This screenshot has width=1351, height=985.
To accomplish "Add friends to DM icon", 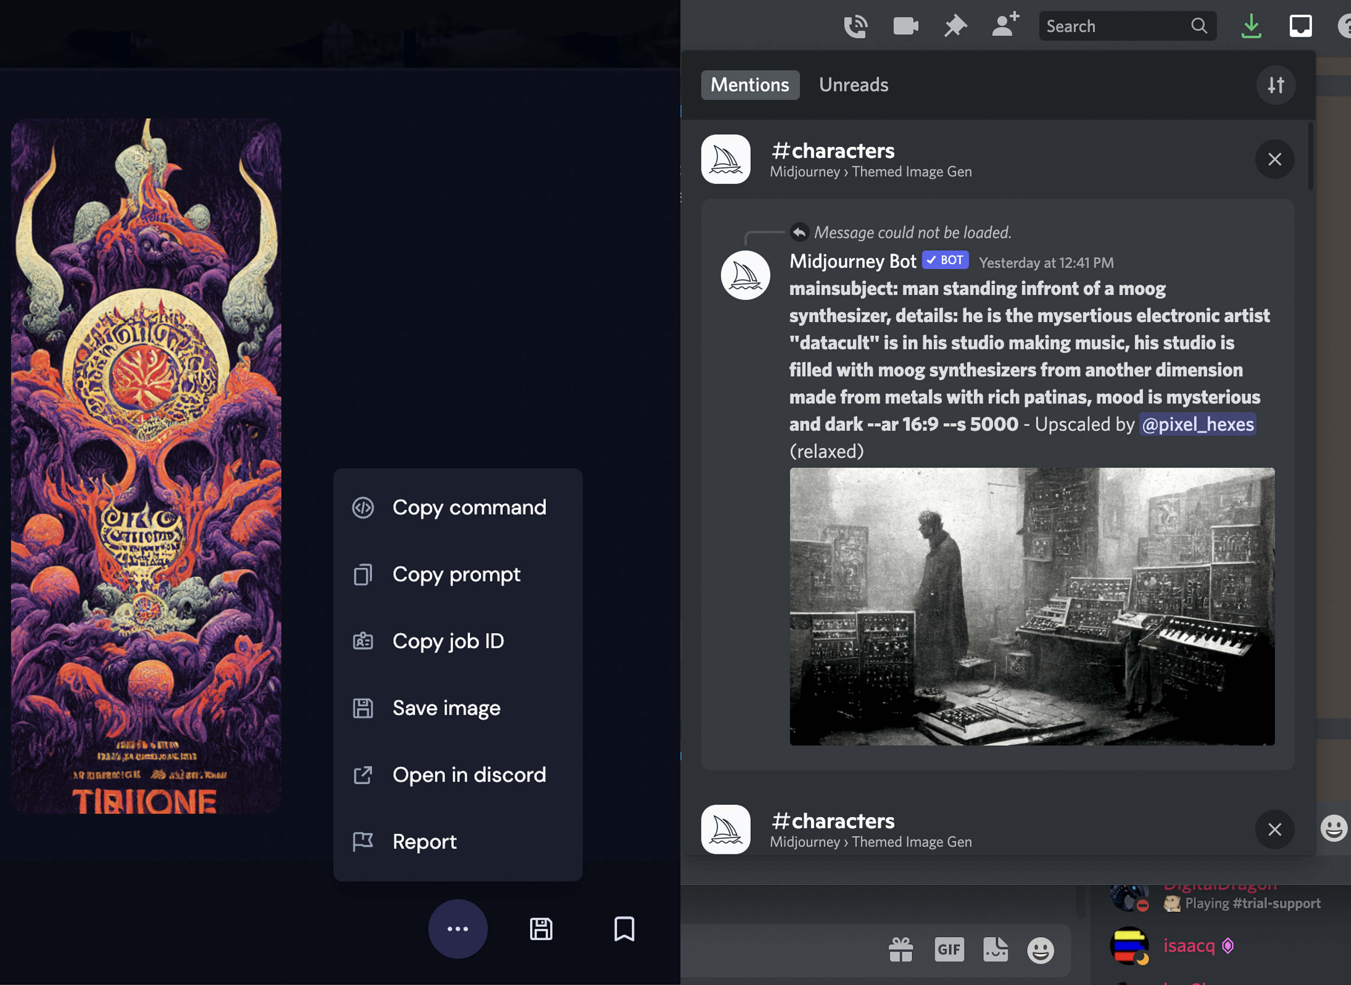I will (1005, 26).
